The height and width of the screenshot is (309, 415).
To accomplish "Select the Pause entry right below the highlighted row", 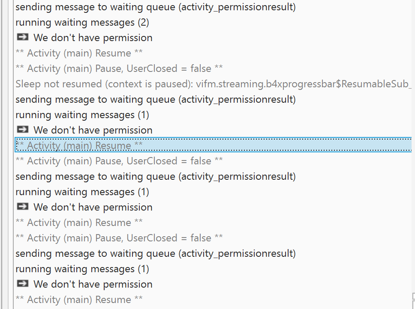I will pyautogui.click(x=119, y=161).
